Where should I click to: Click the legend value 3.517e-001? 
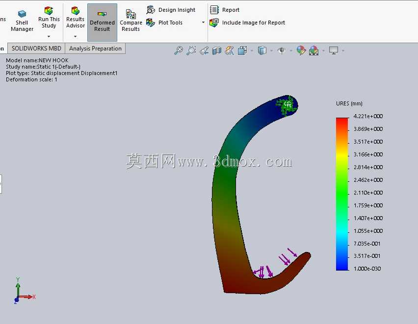(367, 256)
